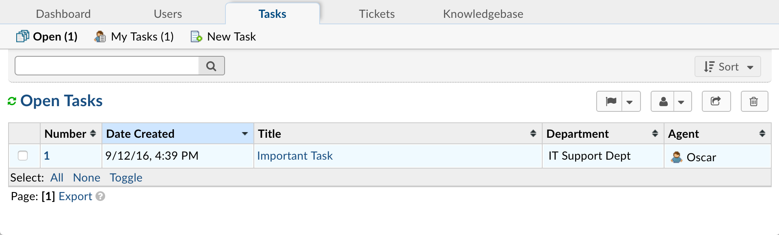Click the transfer/export arrow icon
The height and width of the screenshot is (235, 779).
(x=716, y=101)
